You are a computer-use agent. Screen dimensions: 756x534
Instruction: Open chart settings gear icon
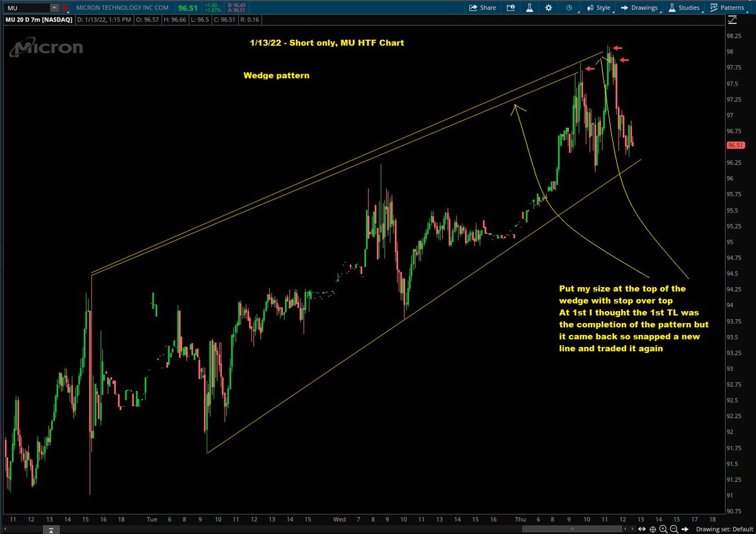pos(549,8)
